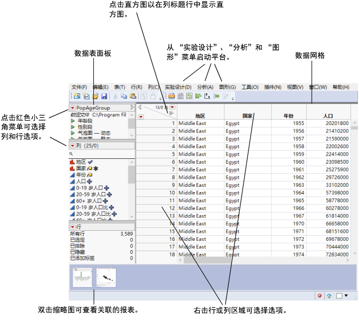Launch Fit Y by X icon

coord(208,96)
